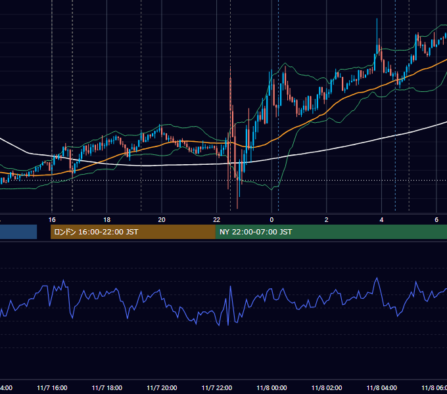
Task: Click hour label 0 on price chart axis
Action: (x=271, y=220)
